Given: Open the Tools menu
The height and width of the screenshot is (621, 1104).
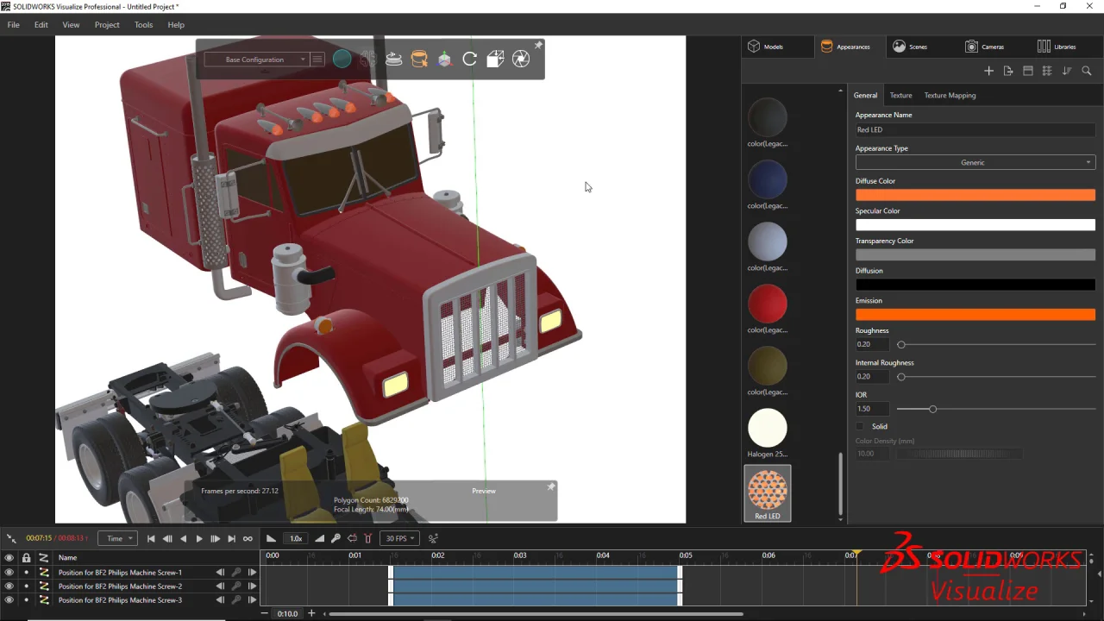Looking at the screenshot, I should [143, 25].
